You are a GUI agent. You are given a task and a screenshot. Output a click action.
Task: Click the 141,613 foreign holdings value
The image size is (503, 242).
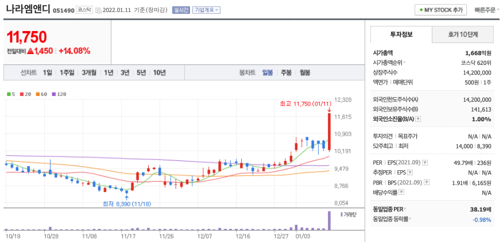[480, 109]
